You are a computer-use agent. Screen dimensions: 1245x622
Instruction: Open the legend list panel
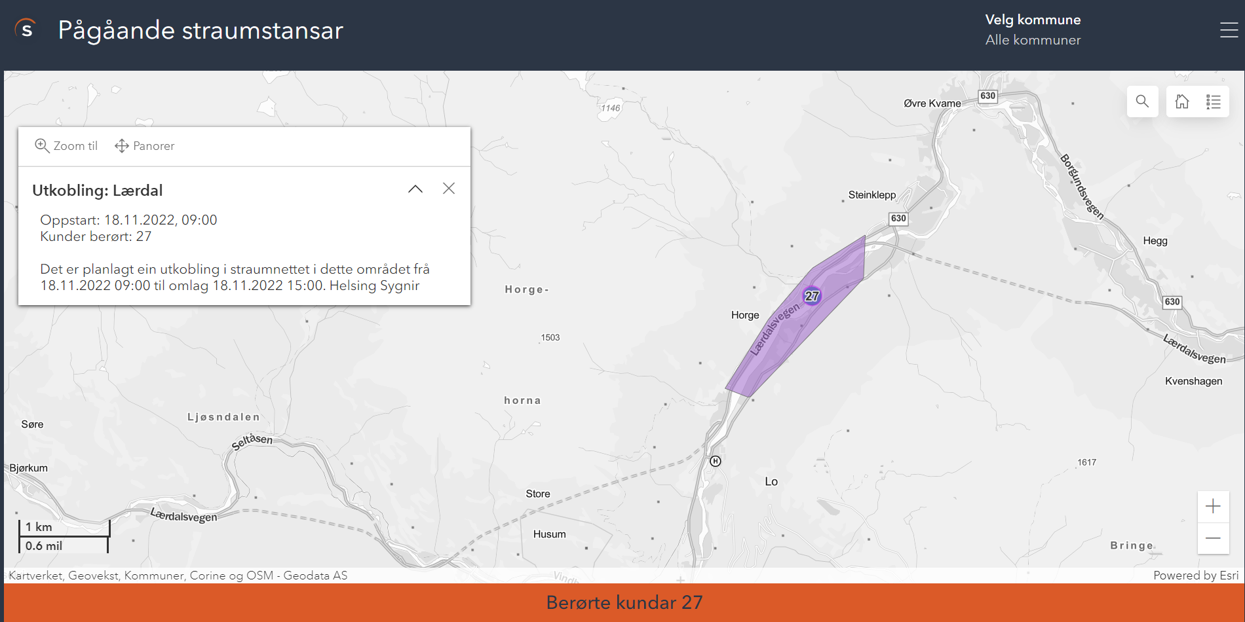(1214, 101)
